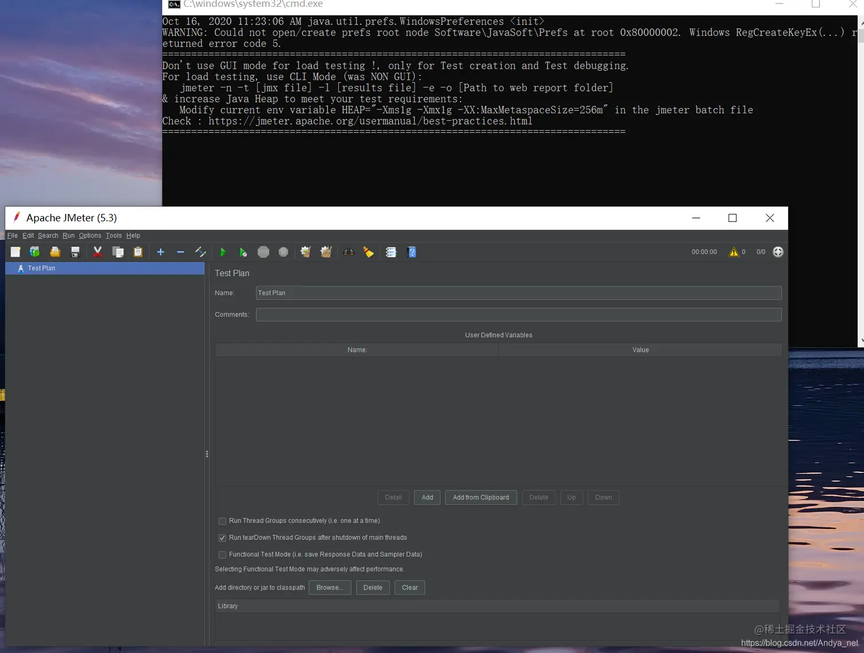864x653 pixels.
Task: Click the Down button
Action: (x=603, y=497)
